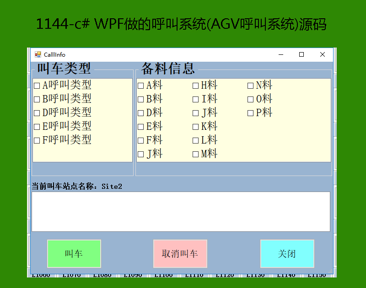The height and width of the screenshot is (288, 366).
Task: Select the K料 checkbox
Action: [x=196, y=127]
